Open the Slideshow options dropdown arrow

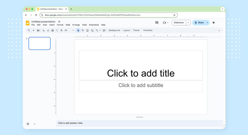pyautogui.click(x=188, y=23)
